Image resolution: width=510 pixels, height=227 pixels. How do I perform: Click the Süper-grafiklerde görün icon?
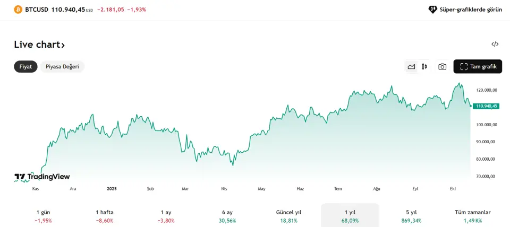point(432,10)
